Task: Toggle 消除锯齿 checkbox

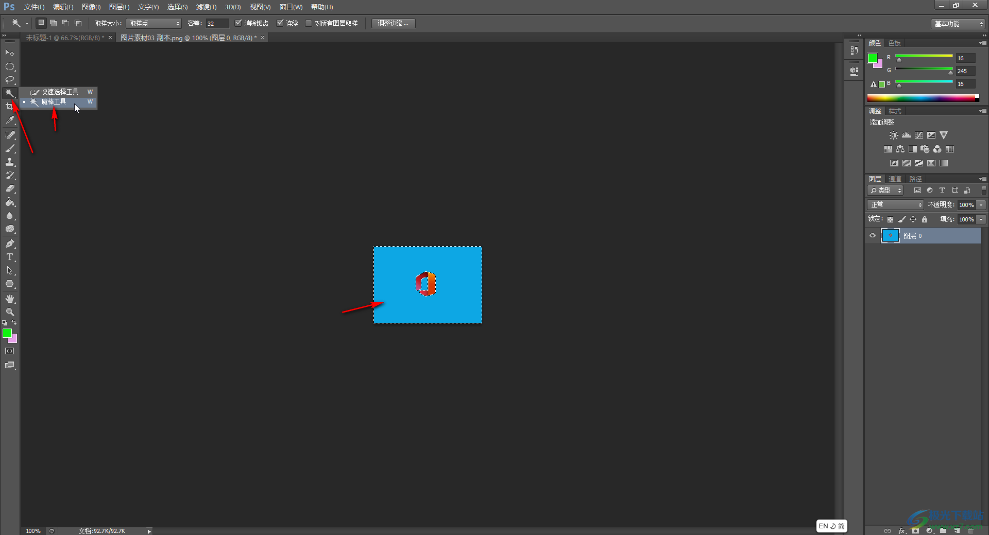Action: [238, 23]
